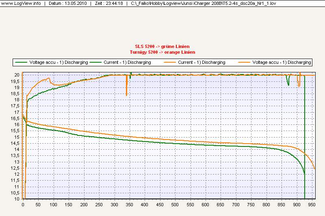Click x-axis label '750'
Image resolution: width=325 pixels, height=216 pixels.
coord(251,205)
